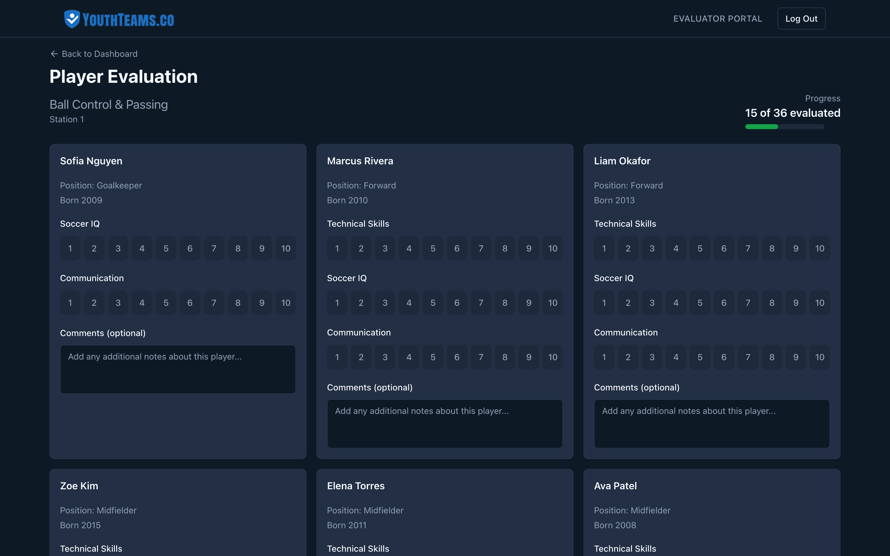Set Liam Okafor Soccer IQ to 9

795,303
